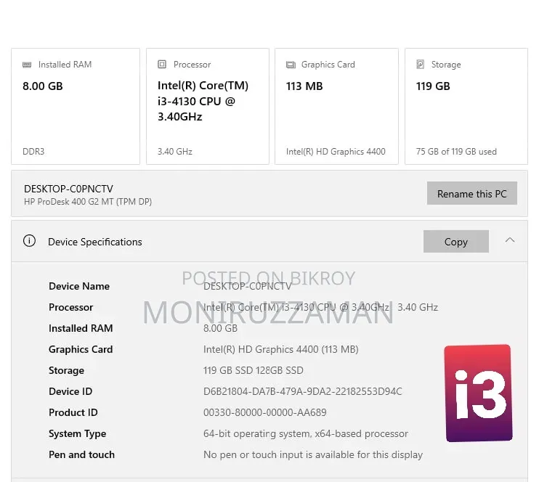Click the System Type row label
This screenshot has height=482, width=539.
(77, 433)
